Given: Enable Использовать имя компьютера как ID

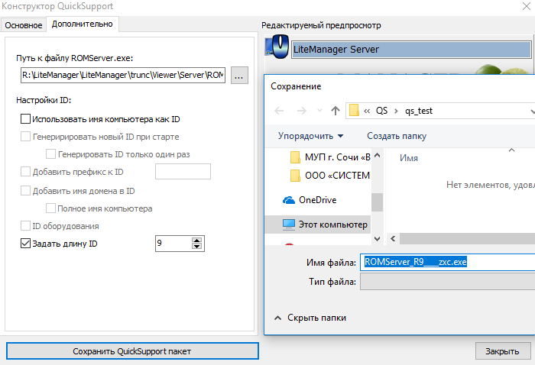Looking at the screenshot, I should click(25, 119).
